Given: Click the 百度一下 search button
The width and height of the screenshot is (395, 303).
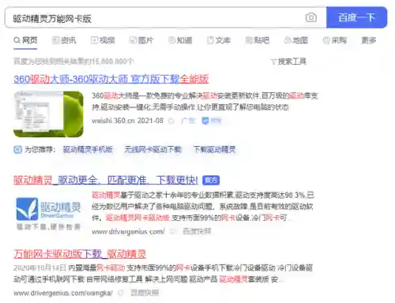Looking at the screenshot, I should [356, 17].
